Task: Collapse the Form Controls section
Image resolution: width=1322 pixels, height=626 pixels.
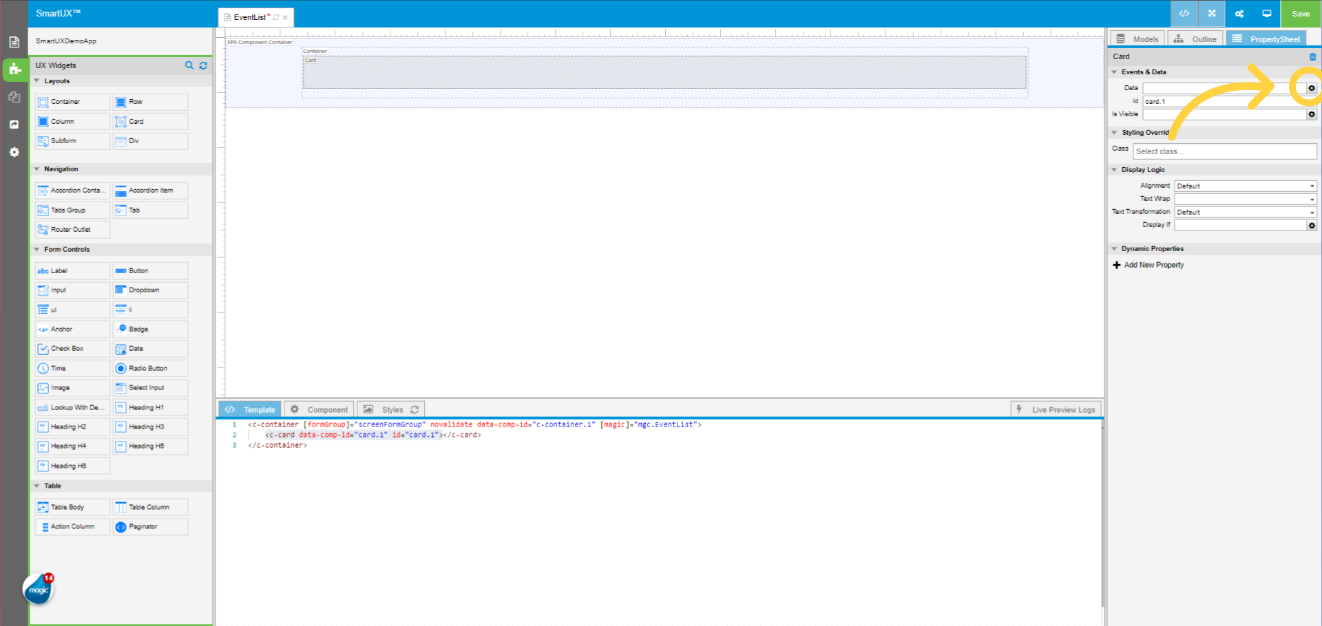Action: pyautogui.click(x=37, y=250)
